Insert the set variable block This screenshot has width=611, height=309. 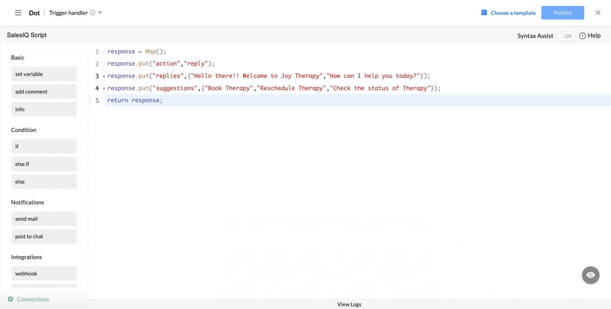44,74
